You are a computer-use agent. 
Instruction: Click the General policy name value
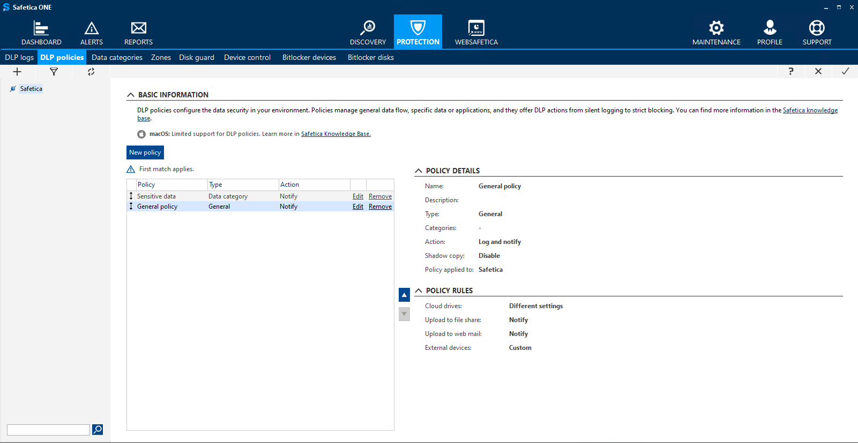[x=499, y=186]
